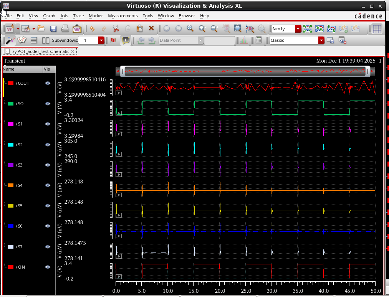
Task: Click the Print icon in toolbar
Action: pos(65,29)
